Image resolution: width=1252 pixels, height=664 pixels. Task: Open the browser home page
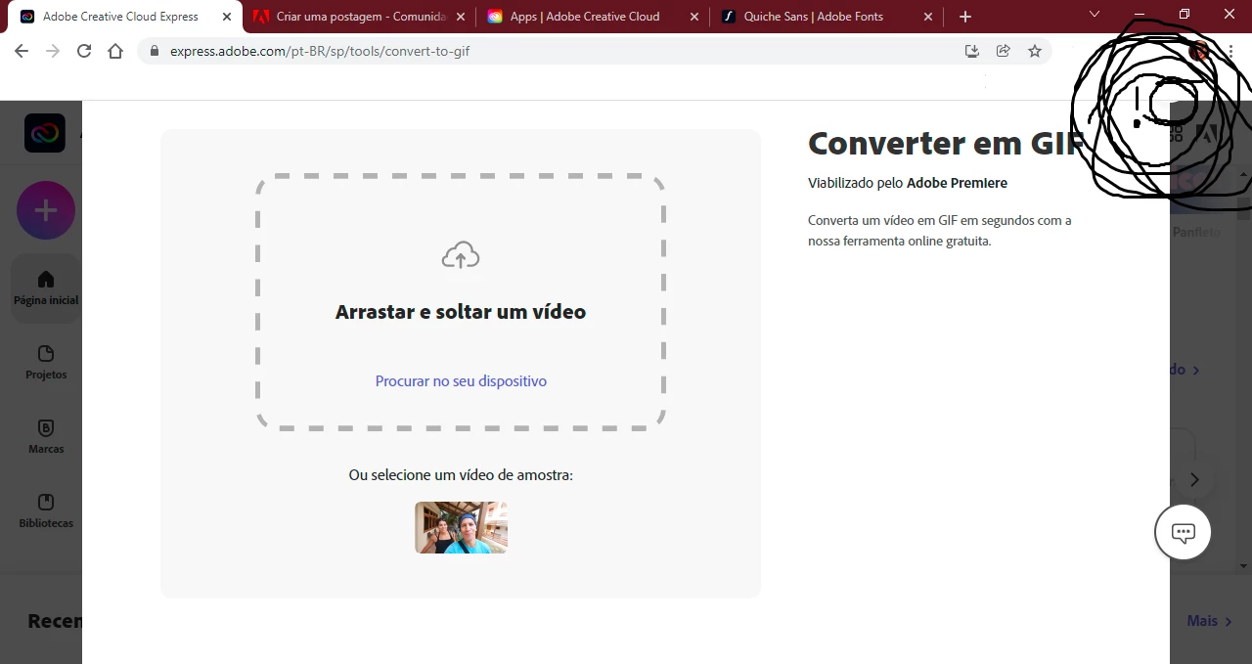(x=115, y=51)
